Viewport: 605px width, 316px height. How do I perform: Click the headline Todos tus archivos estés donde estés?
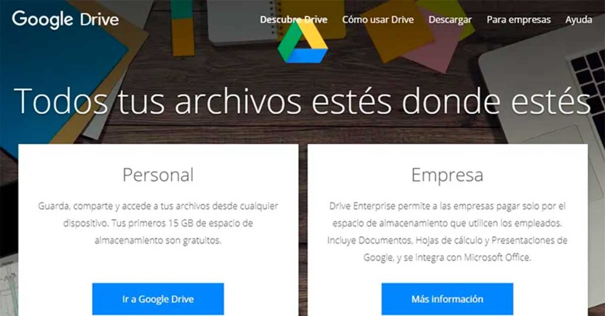pos(302,101)
